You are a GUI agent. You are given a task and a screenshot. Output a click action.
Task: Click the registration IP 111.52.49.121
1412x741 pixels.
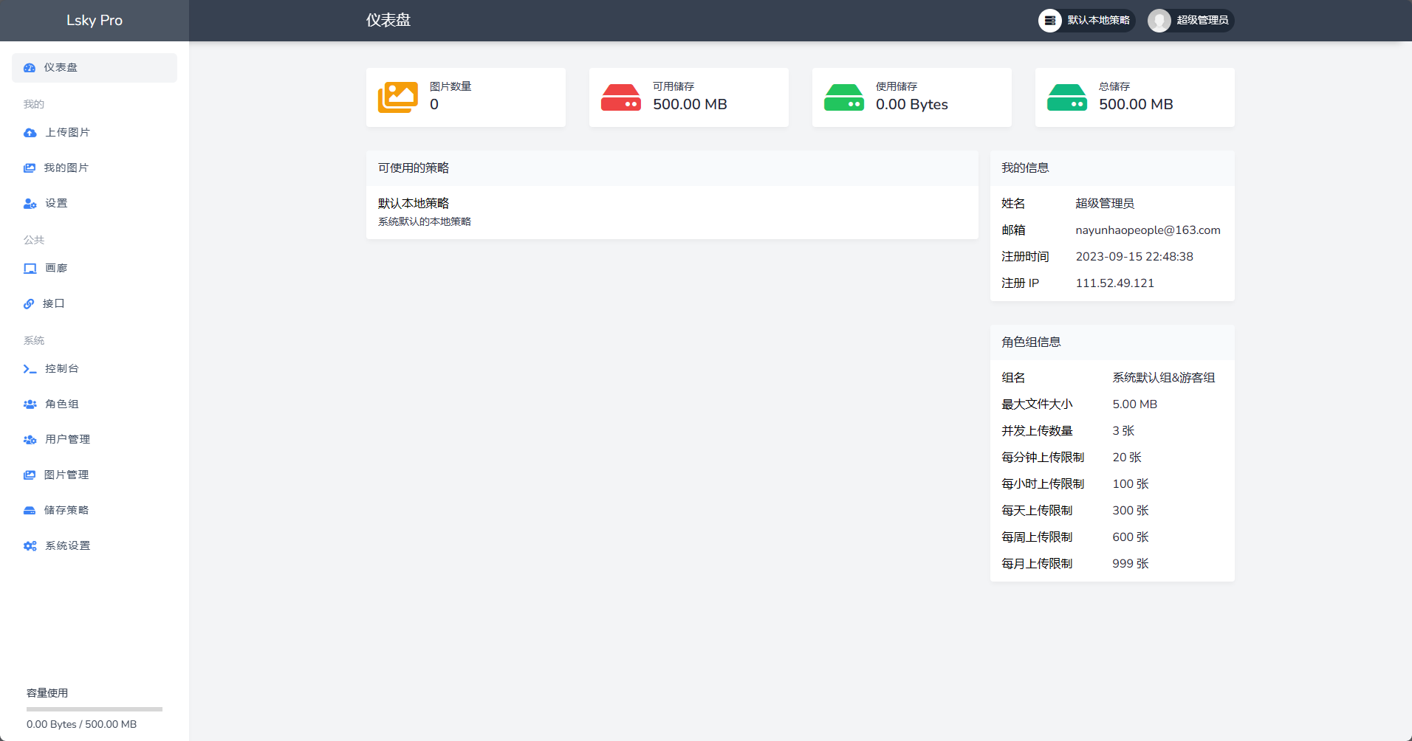click(x=1114, y=283)
